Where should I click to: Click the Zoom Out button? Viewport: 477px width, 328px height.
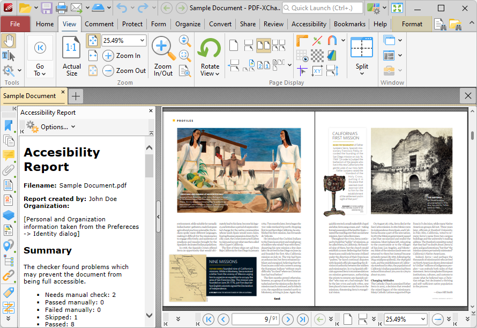124,71
